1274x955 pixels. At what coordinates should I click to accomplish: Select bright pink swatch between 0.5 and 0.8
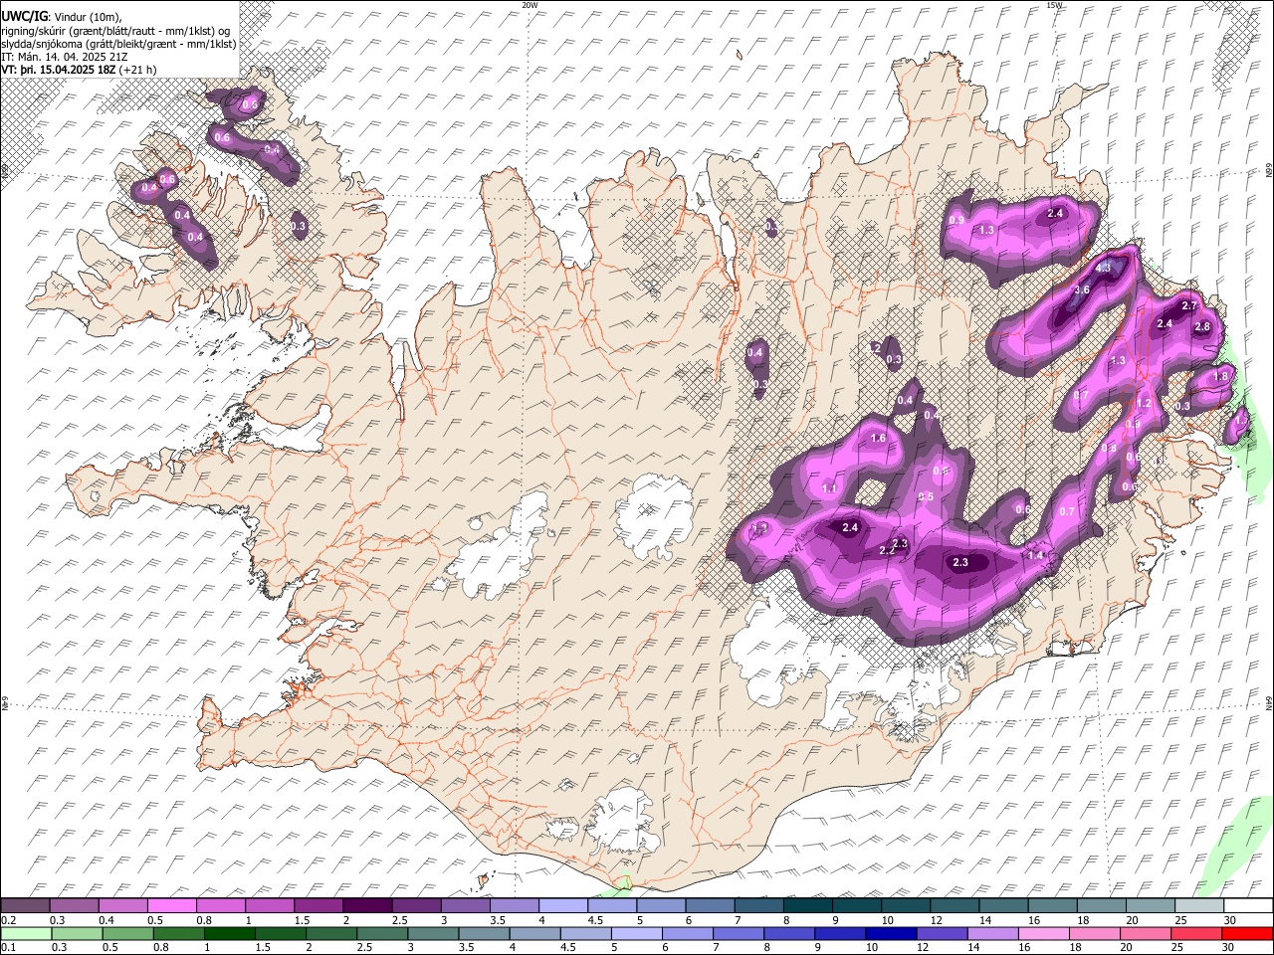[172, 905]
